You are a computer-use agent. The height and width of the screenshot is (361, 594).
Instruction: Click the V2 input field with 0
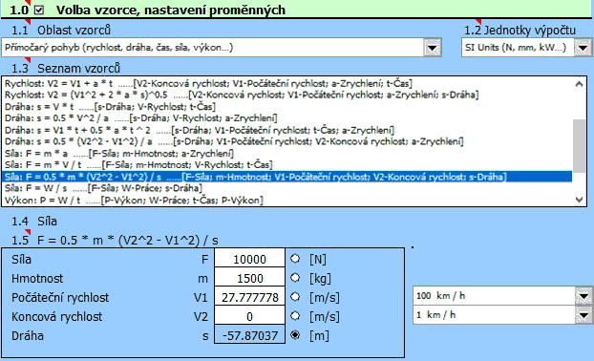(x=249, y=315)
